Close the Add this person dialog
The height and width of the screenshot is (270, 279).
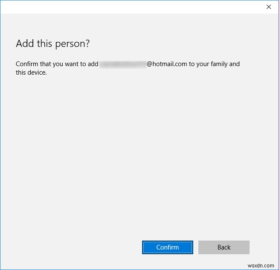coord(269,7)
